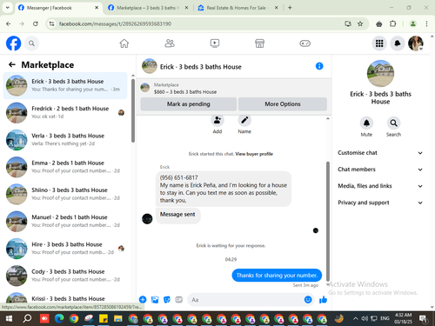The height and width of the screenshot is (326, 435).
Task: Reload the page in Chrome
Action: 36,23
